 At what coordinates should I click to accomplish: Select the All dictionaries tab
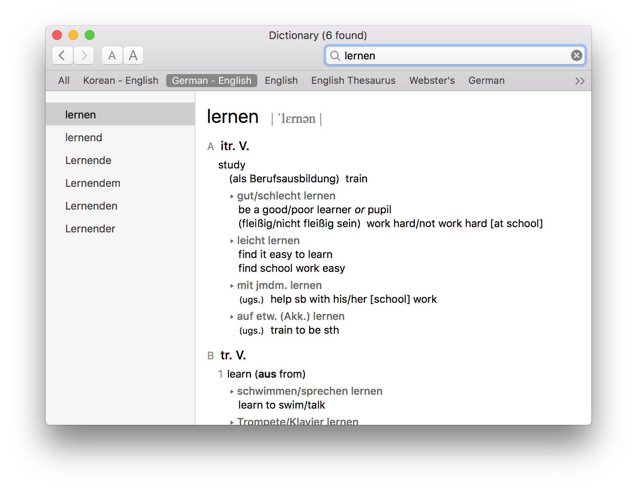pyautogui.click(x=64, y=81)
